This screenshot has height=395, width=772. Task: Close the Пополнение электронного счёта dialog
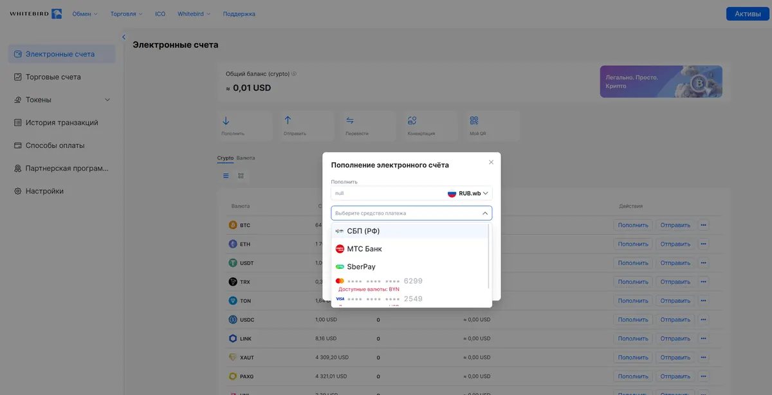coord(491,162)
